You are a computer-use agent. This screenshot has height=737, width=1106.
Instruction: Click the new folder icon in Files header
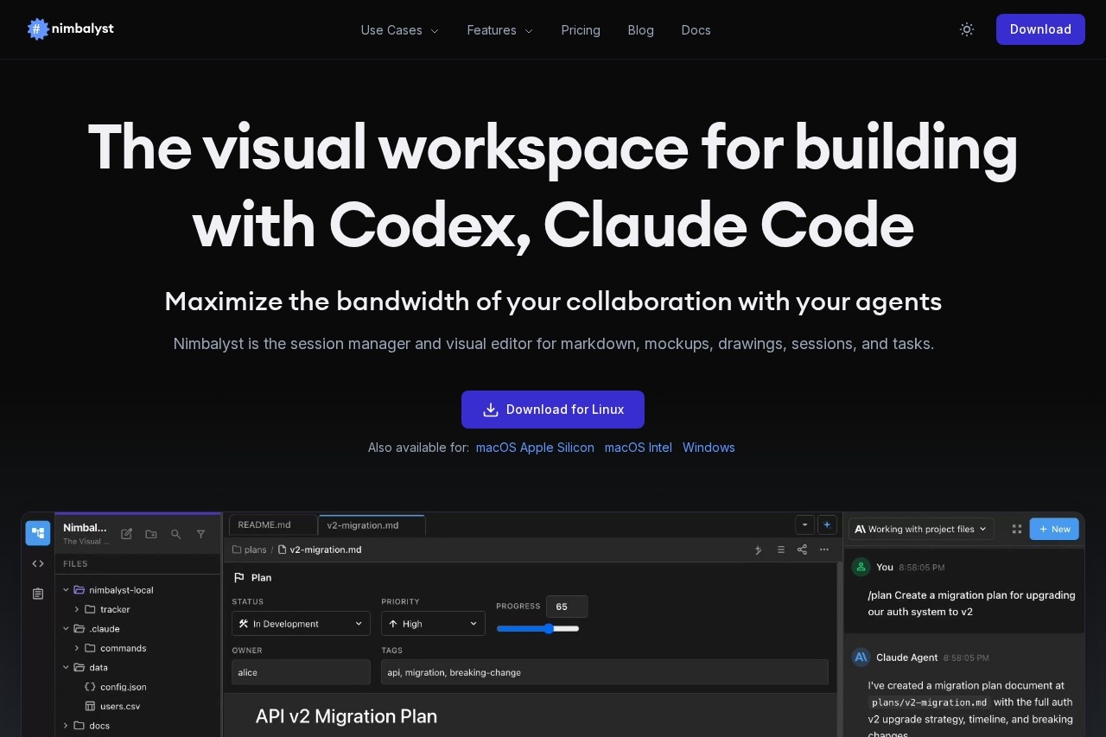tap(151, 534)
